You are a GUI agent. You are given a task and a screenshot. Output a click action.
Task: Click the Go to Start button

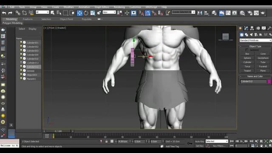tap(232, 142)
